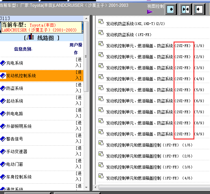Select the 外部照明系统 category text
The height and width of the screenshot is (194, 210).
19,126
